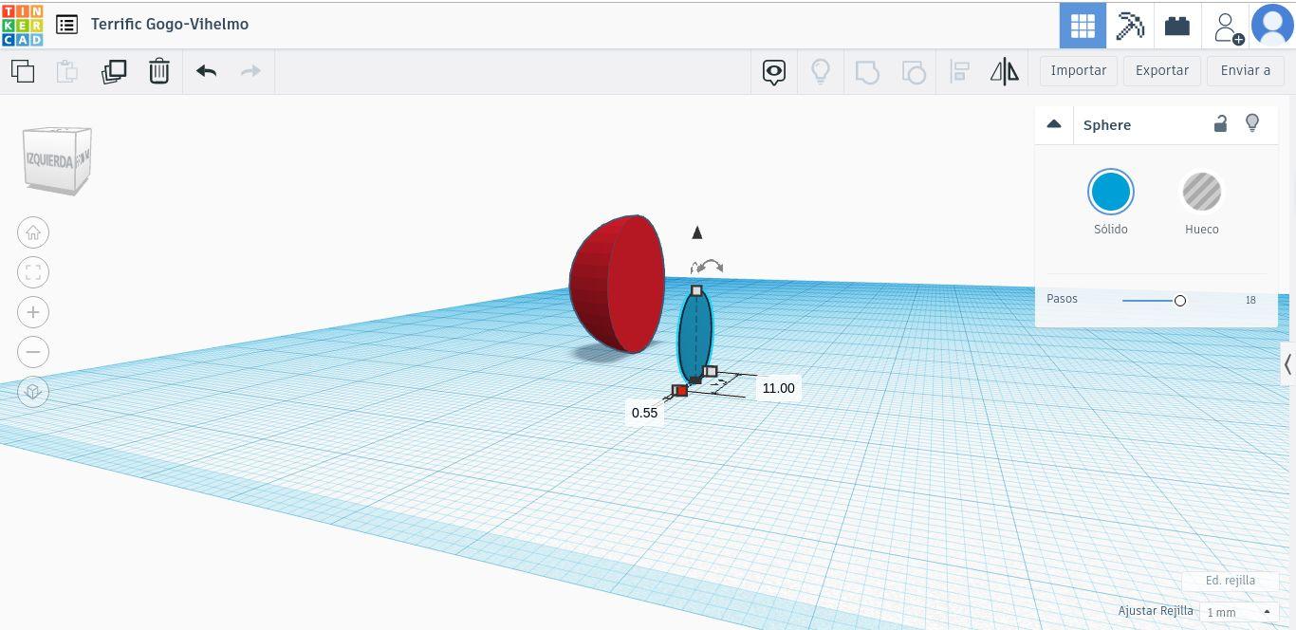
Task: Open the user profile avatar
Action: point(1272,25)
